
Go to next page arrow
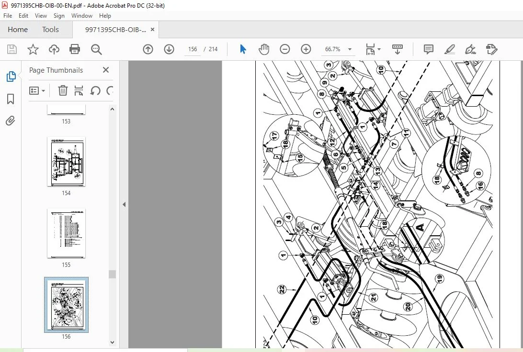(x=169, y=49)
